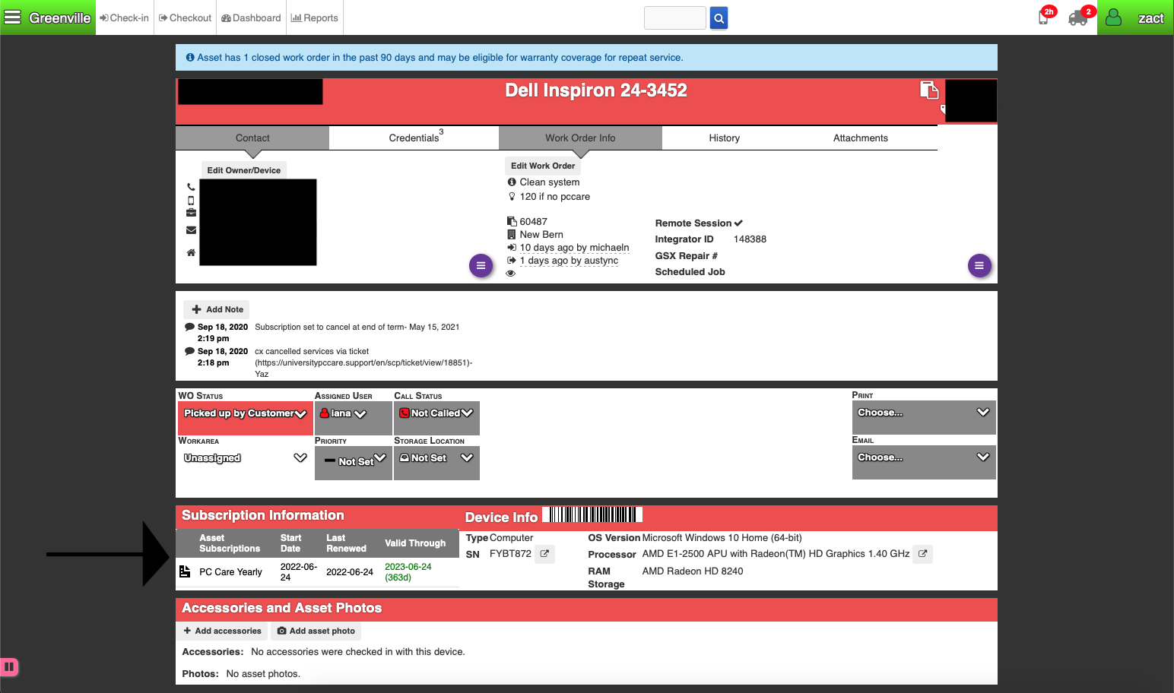Open the Call Status Not Called dropdown

(x=436, y=413)
